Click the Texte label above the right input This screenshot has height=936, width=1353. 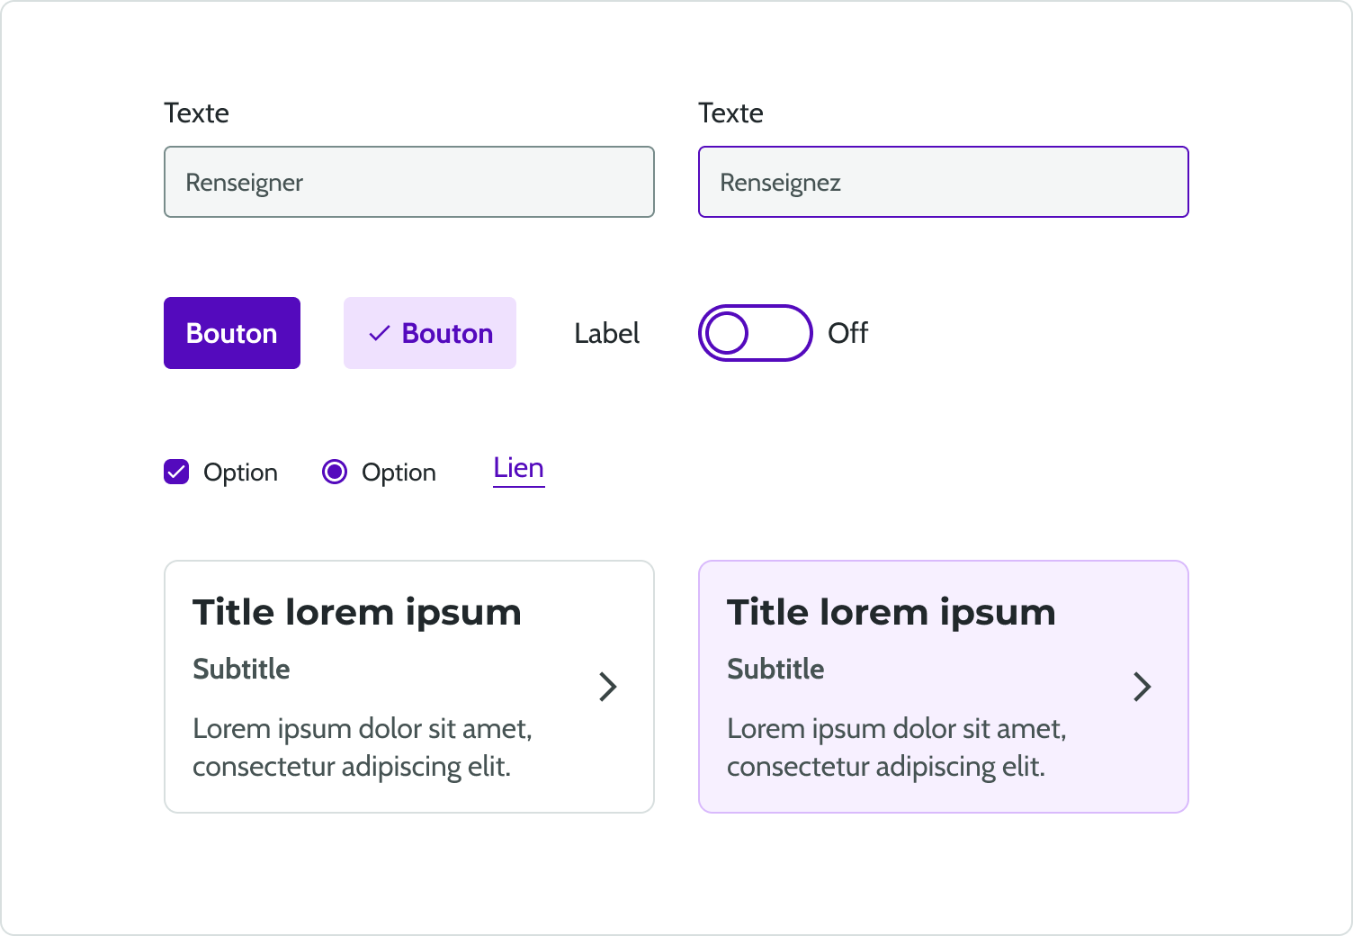pyautogui.click(x=730, y=112)
